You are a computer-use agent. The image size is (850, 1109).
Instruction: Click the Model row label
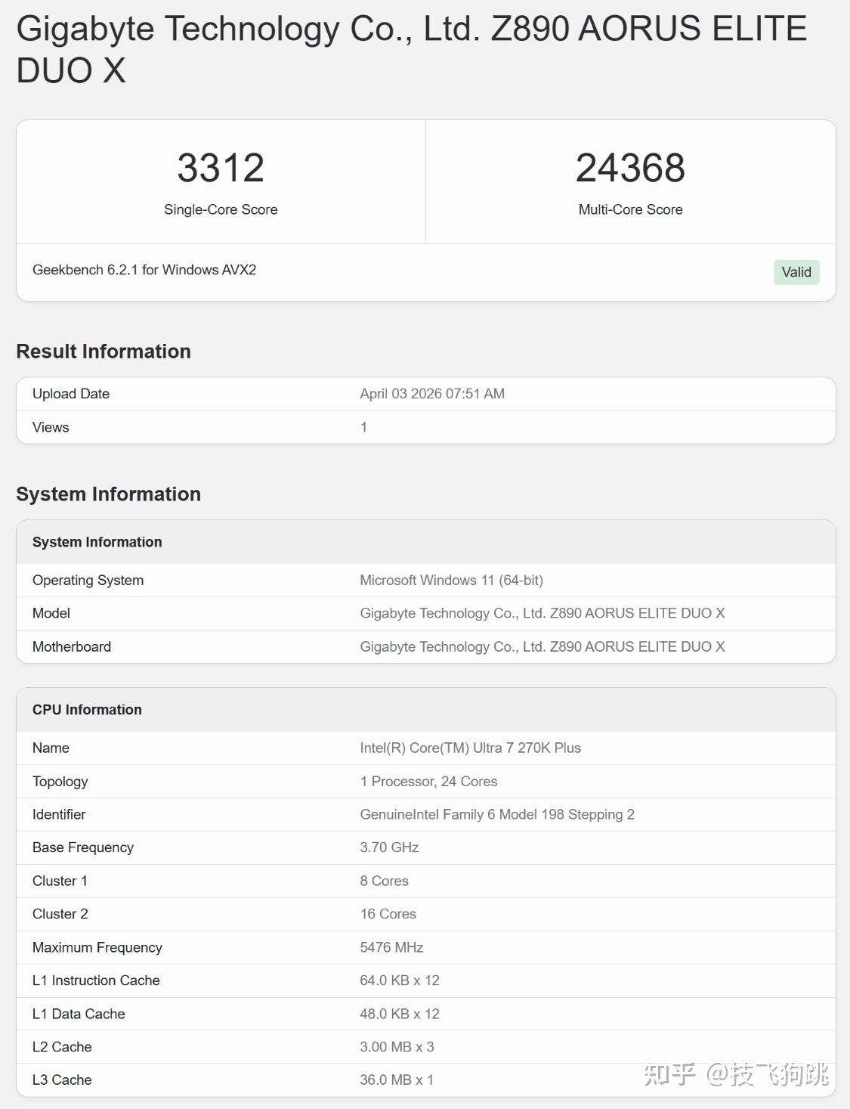[x=51, y=613]
